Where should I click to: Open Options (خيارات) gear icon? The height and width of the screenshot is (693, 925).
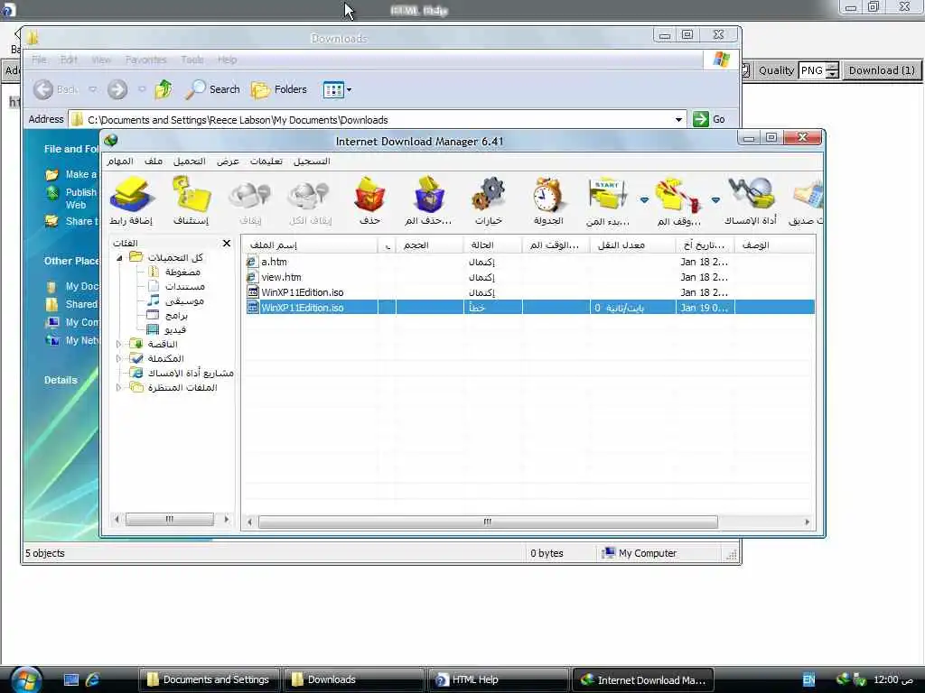click(489, 201)
